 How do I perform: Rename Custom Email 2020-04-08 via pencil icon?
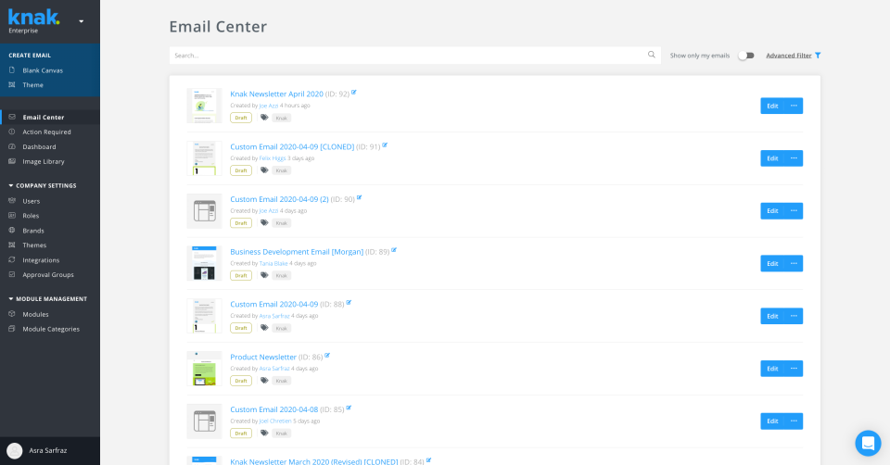click(349, 408)
